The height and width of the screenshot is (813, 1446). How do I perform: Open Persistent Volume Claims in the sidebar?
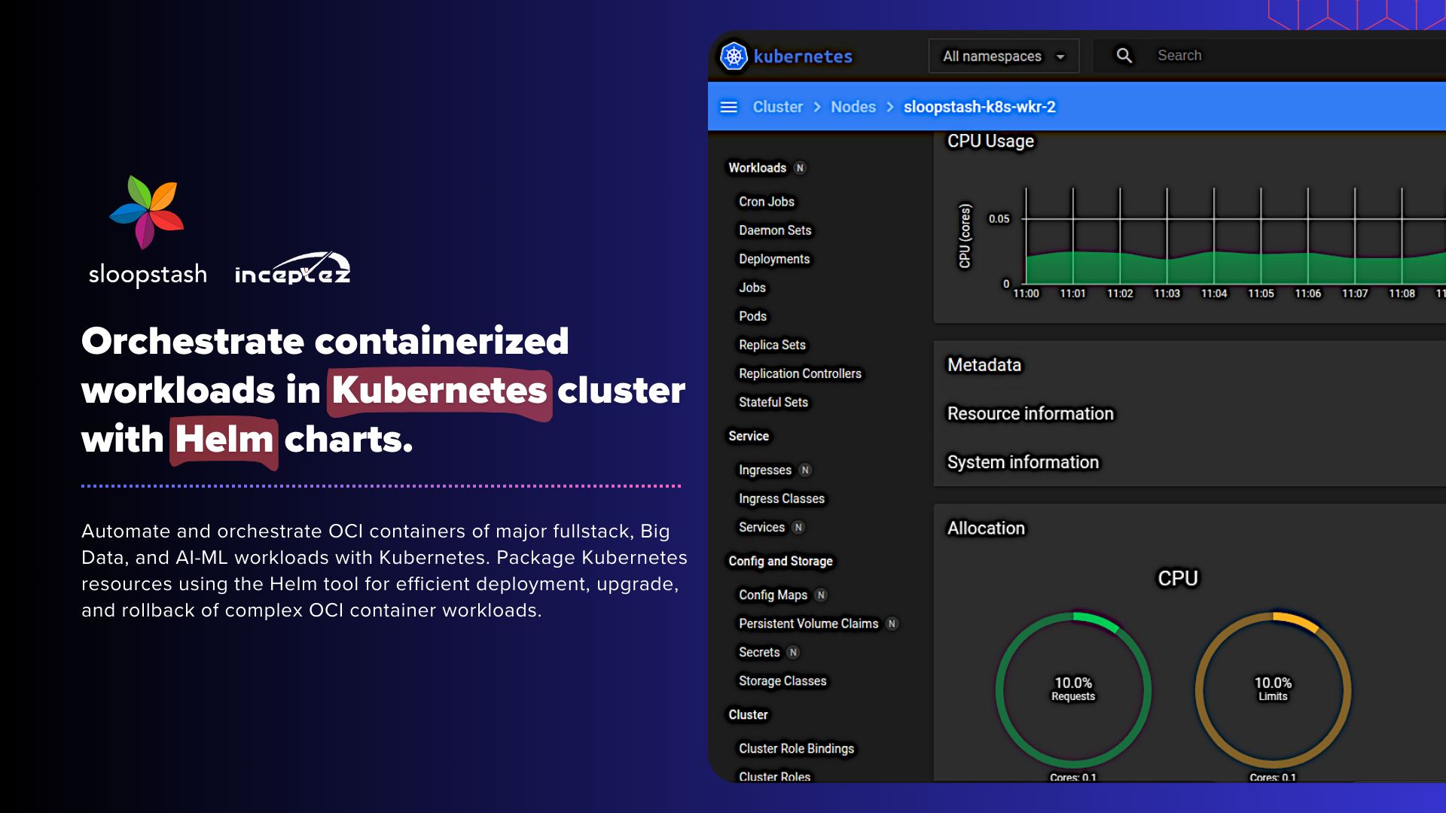point(808,623)
